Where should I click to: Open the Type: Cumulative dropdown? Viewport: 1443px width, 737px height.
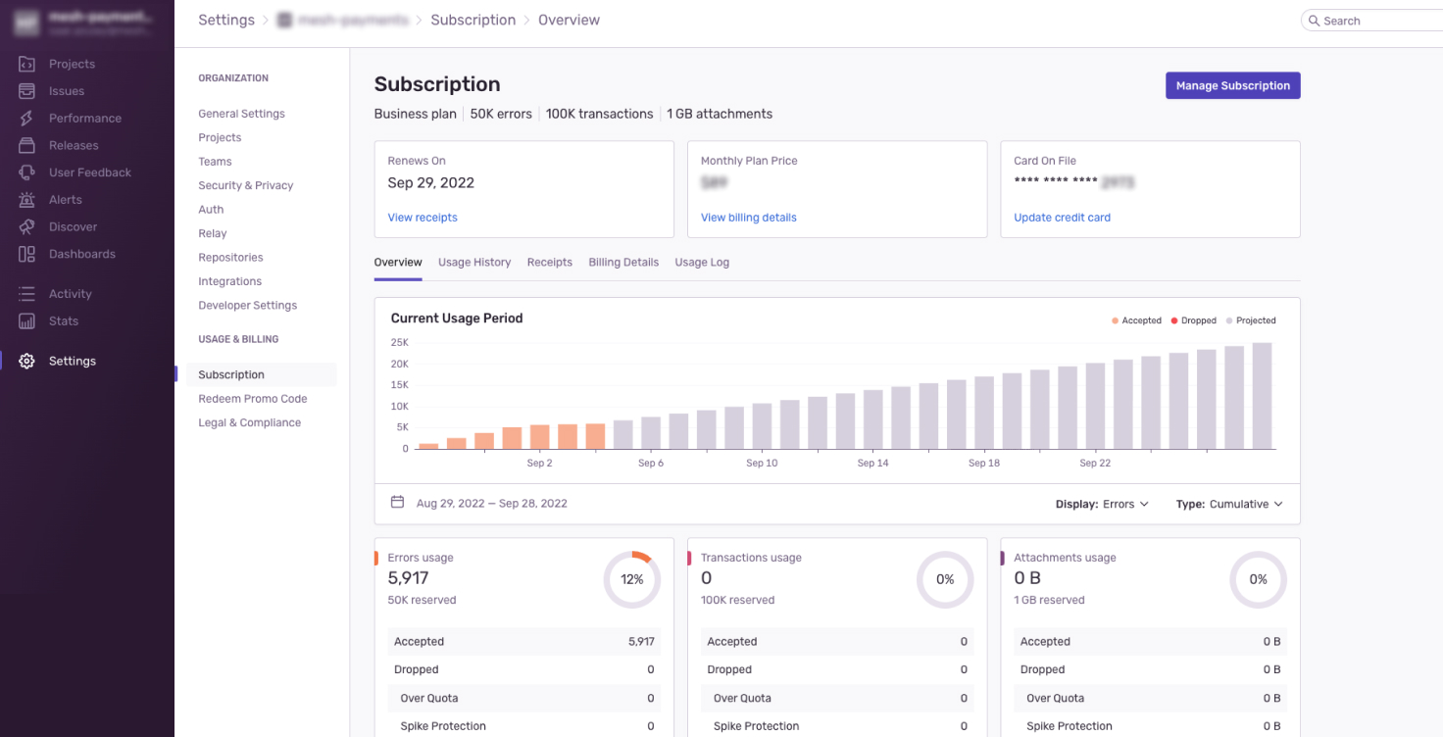coord(1229,504)
